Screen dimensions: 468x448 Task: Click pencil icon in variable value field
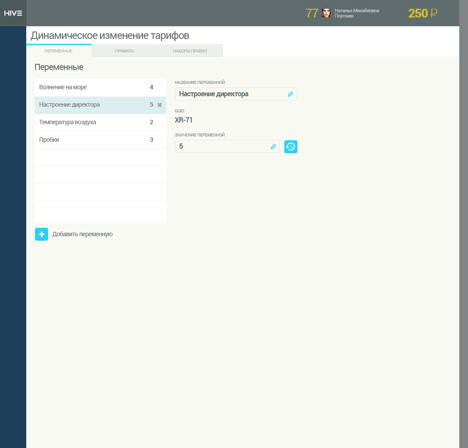click(273, 147)
